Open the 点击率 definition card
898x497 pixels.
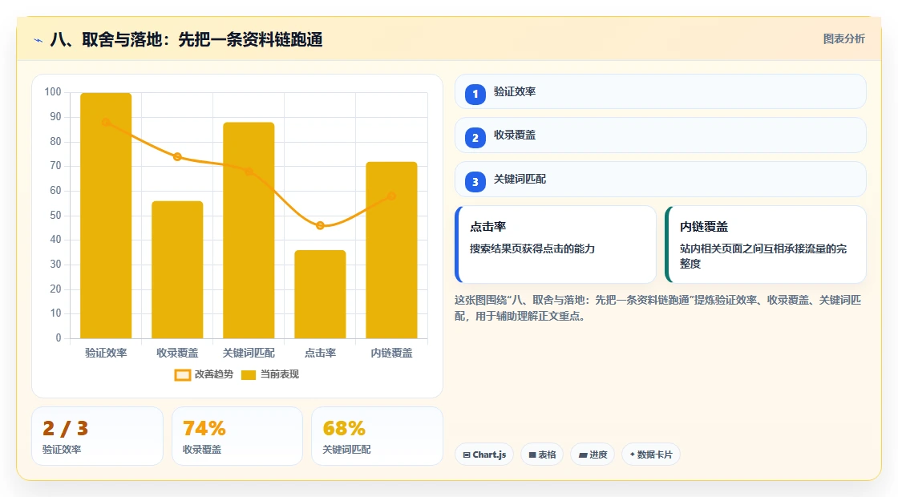pyautogui.click(x=556, y=244)
